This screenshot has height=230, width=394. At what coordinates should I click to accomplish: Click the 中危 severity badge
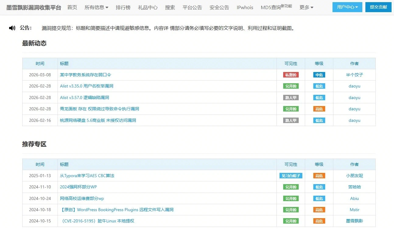pos(319,75)
